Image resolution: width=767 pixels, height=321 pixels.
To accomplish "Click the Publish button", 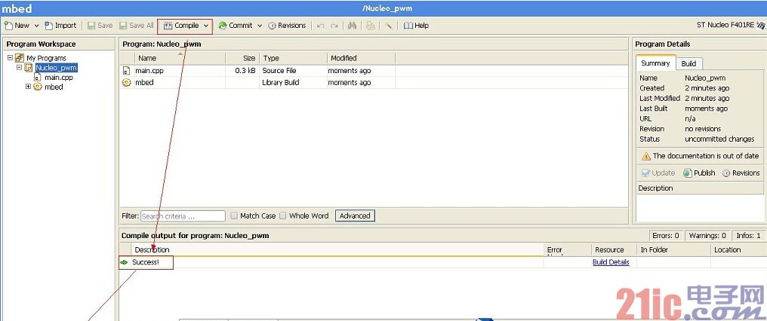I will tap(699, 173).
